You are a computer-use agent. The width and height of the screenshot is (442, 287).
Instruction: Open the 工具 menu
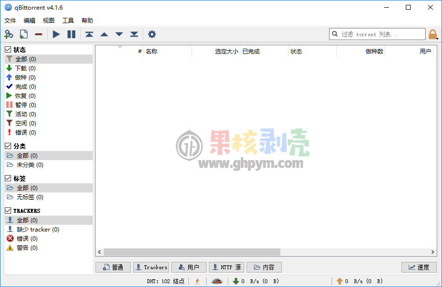pyautogui.click(x=68, y=21)
